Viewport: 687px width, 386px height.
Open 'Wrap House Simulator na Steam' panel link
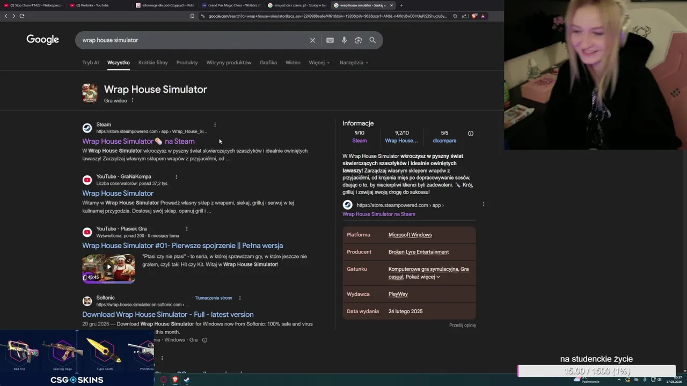[379, 214]
